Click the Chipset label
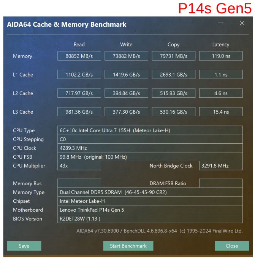The height and width of the screenshot is (260, 255). [21, 201]
